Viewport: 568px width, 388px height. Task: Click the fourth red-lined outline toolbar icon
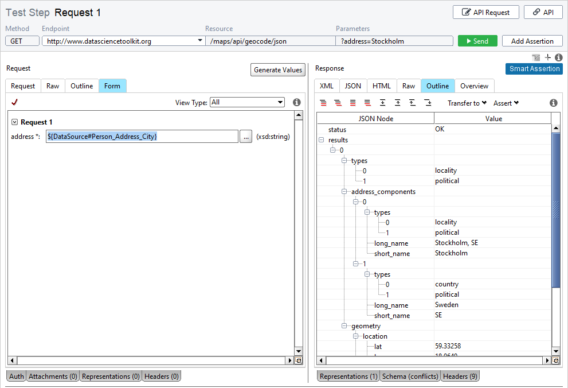[367, 103]
